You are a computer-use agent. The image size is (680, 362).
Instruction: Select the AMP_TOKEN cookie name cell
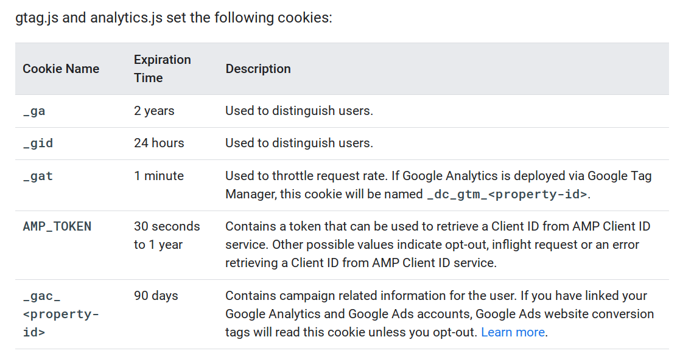point(57,226)
